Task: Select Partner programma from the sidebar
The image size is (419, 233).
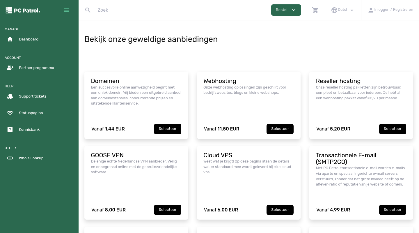Action: 36,68
